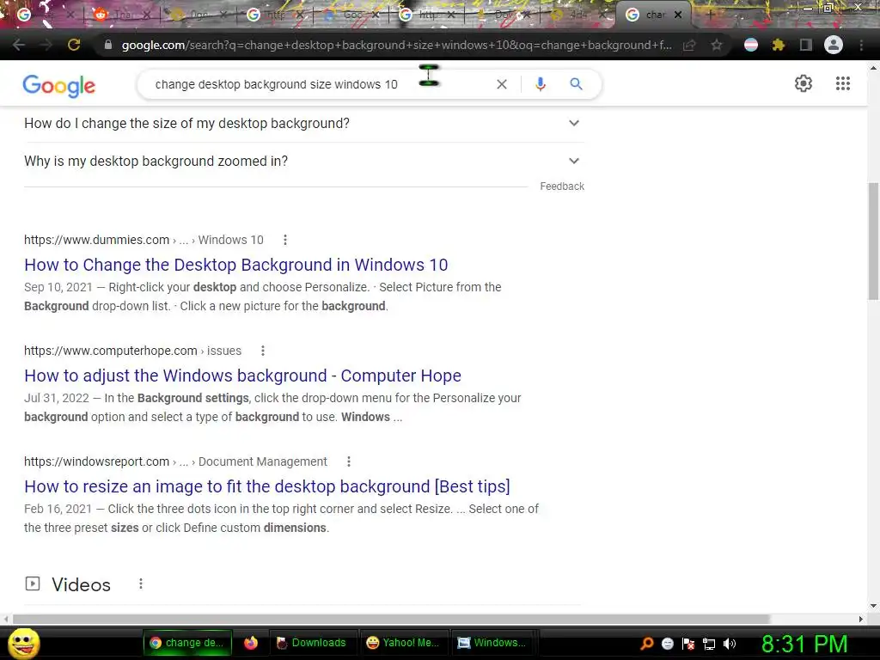The width and height of the screenshot is (880, 660).
Task: Click the horizontal scrollbar right arrow
Action: click(x=861, y=619)
